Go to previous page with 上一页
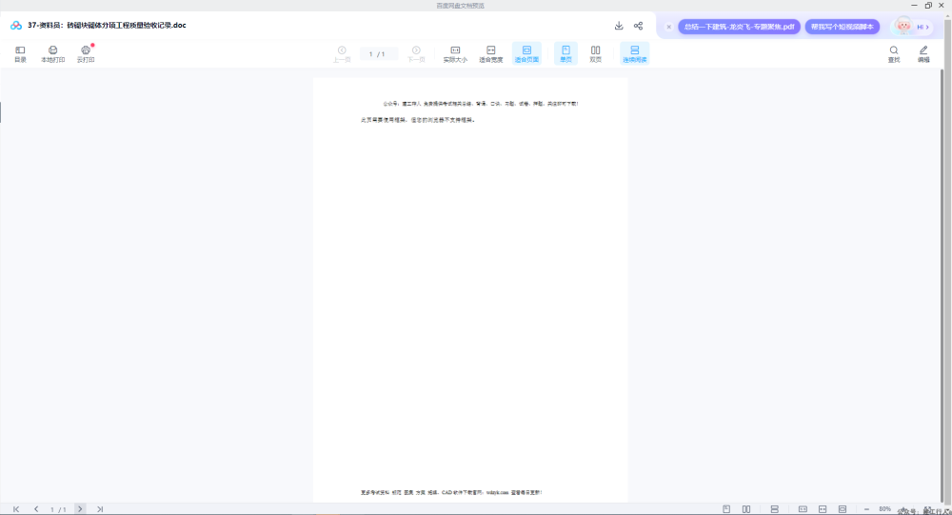This screenshot has height=515, width=952. tap(342, 54)
